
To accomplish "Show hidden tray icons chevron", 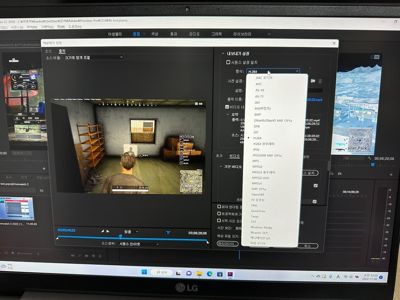I will click(313, 276).
